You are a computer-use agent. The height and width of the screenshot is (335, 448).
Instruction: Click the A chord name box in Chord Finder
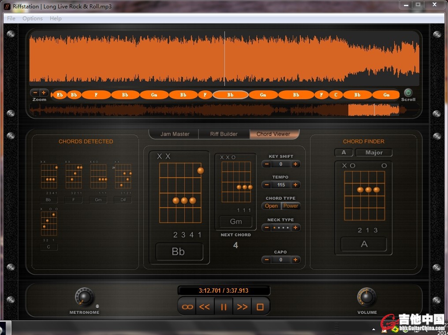[364, 244]
